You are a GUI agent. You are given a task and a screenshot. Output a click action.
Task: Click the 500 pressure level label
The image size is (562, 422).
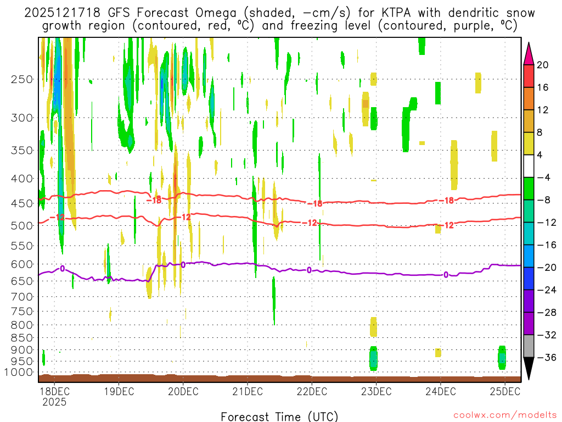click(x=22, y=226)
